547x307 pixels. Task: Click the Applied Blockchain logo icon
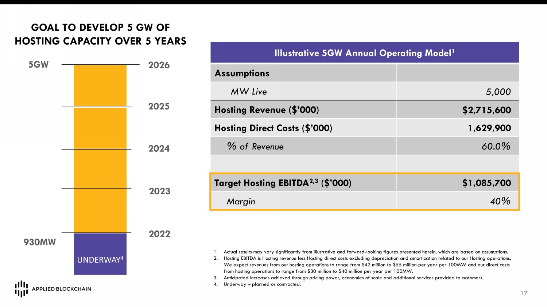click(21, 289)
